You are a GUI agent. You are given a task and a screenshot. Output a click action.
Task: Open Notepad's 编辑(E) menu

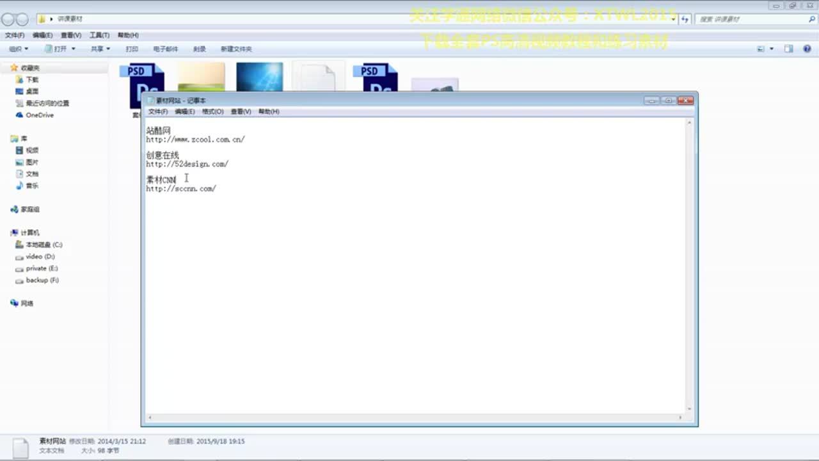tap(185, 111)
